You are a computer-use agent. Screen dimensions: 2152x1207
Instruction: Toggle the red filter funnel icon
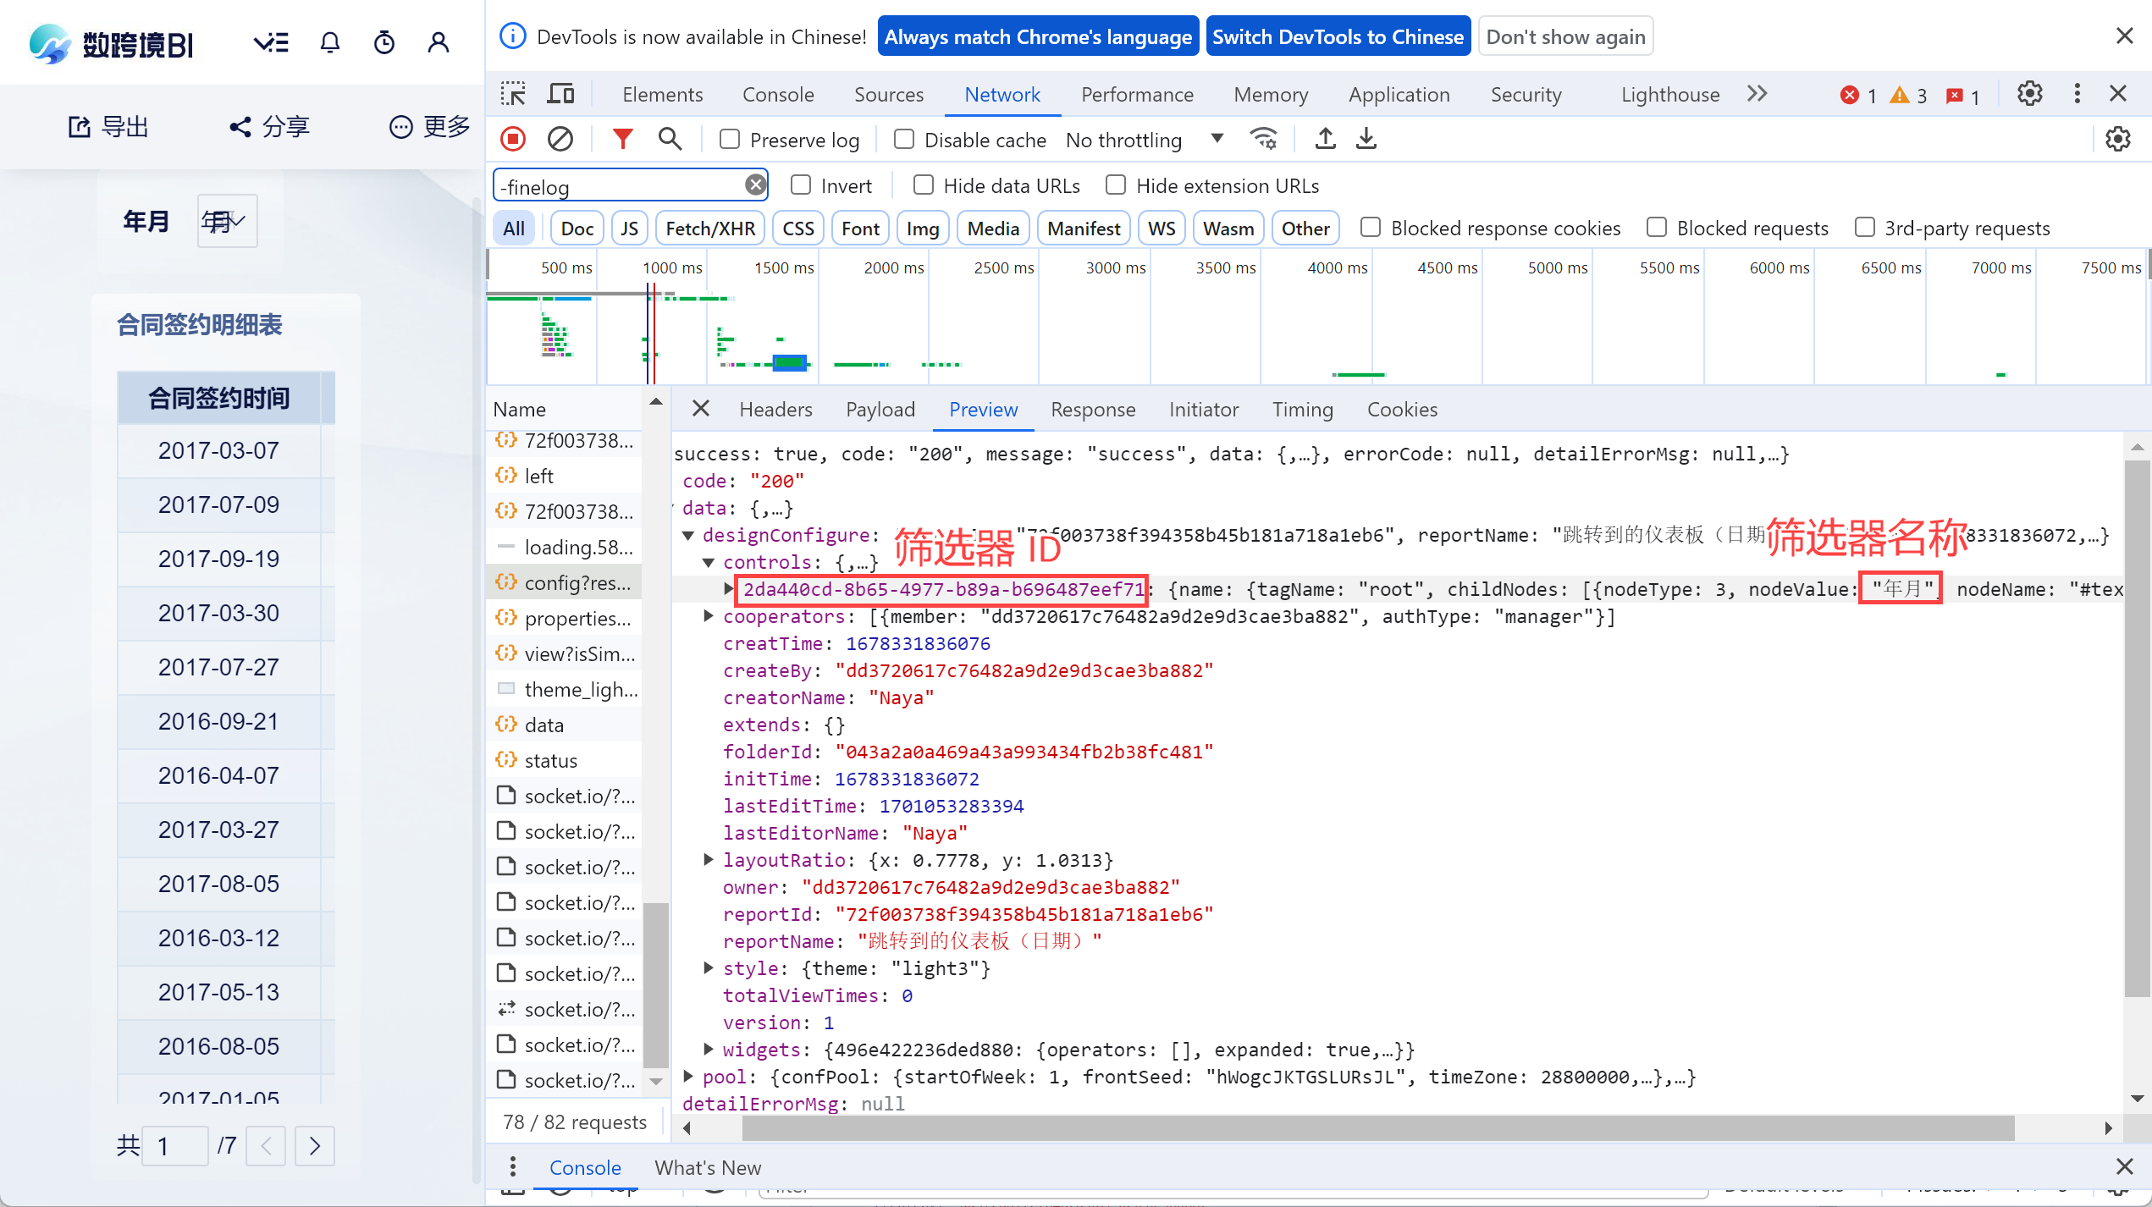click(622, 139)
